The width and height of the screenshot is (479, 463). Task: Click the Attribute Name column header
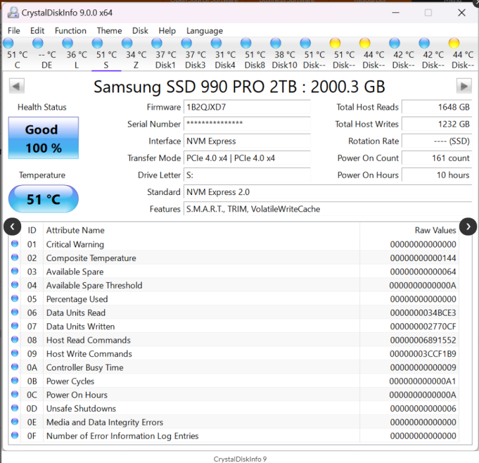coord(201,230)
